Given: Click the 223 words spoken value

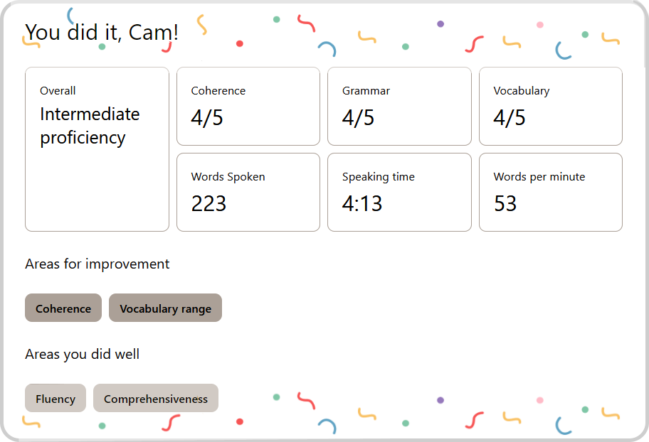Looking at the screenshot, I should coord(209,204).
